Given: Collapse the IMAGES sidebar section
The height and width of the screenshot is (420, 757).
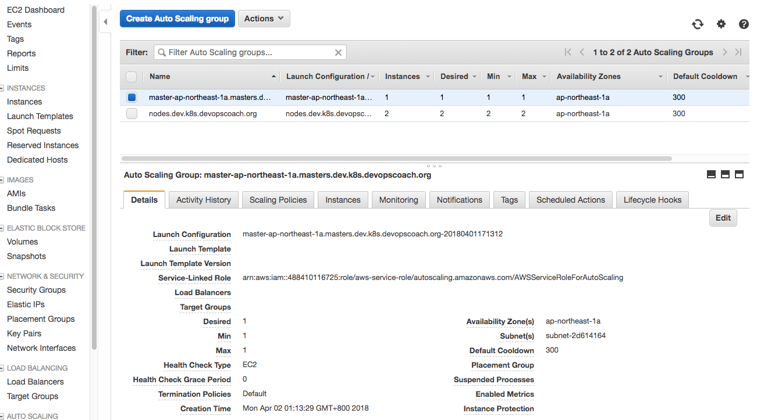Looking at the screenshot, I should [x=2, y=180].
